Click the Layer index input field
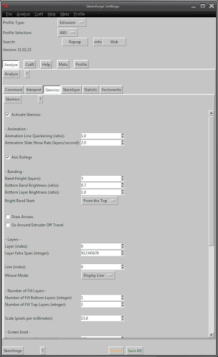 (101, 246)
